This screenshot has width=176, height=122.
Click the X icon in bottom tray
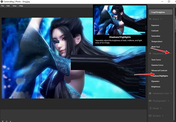click(11, 121)
